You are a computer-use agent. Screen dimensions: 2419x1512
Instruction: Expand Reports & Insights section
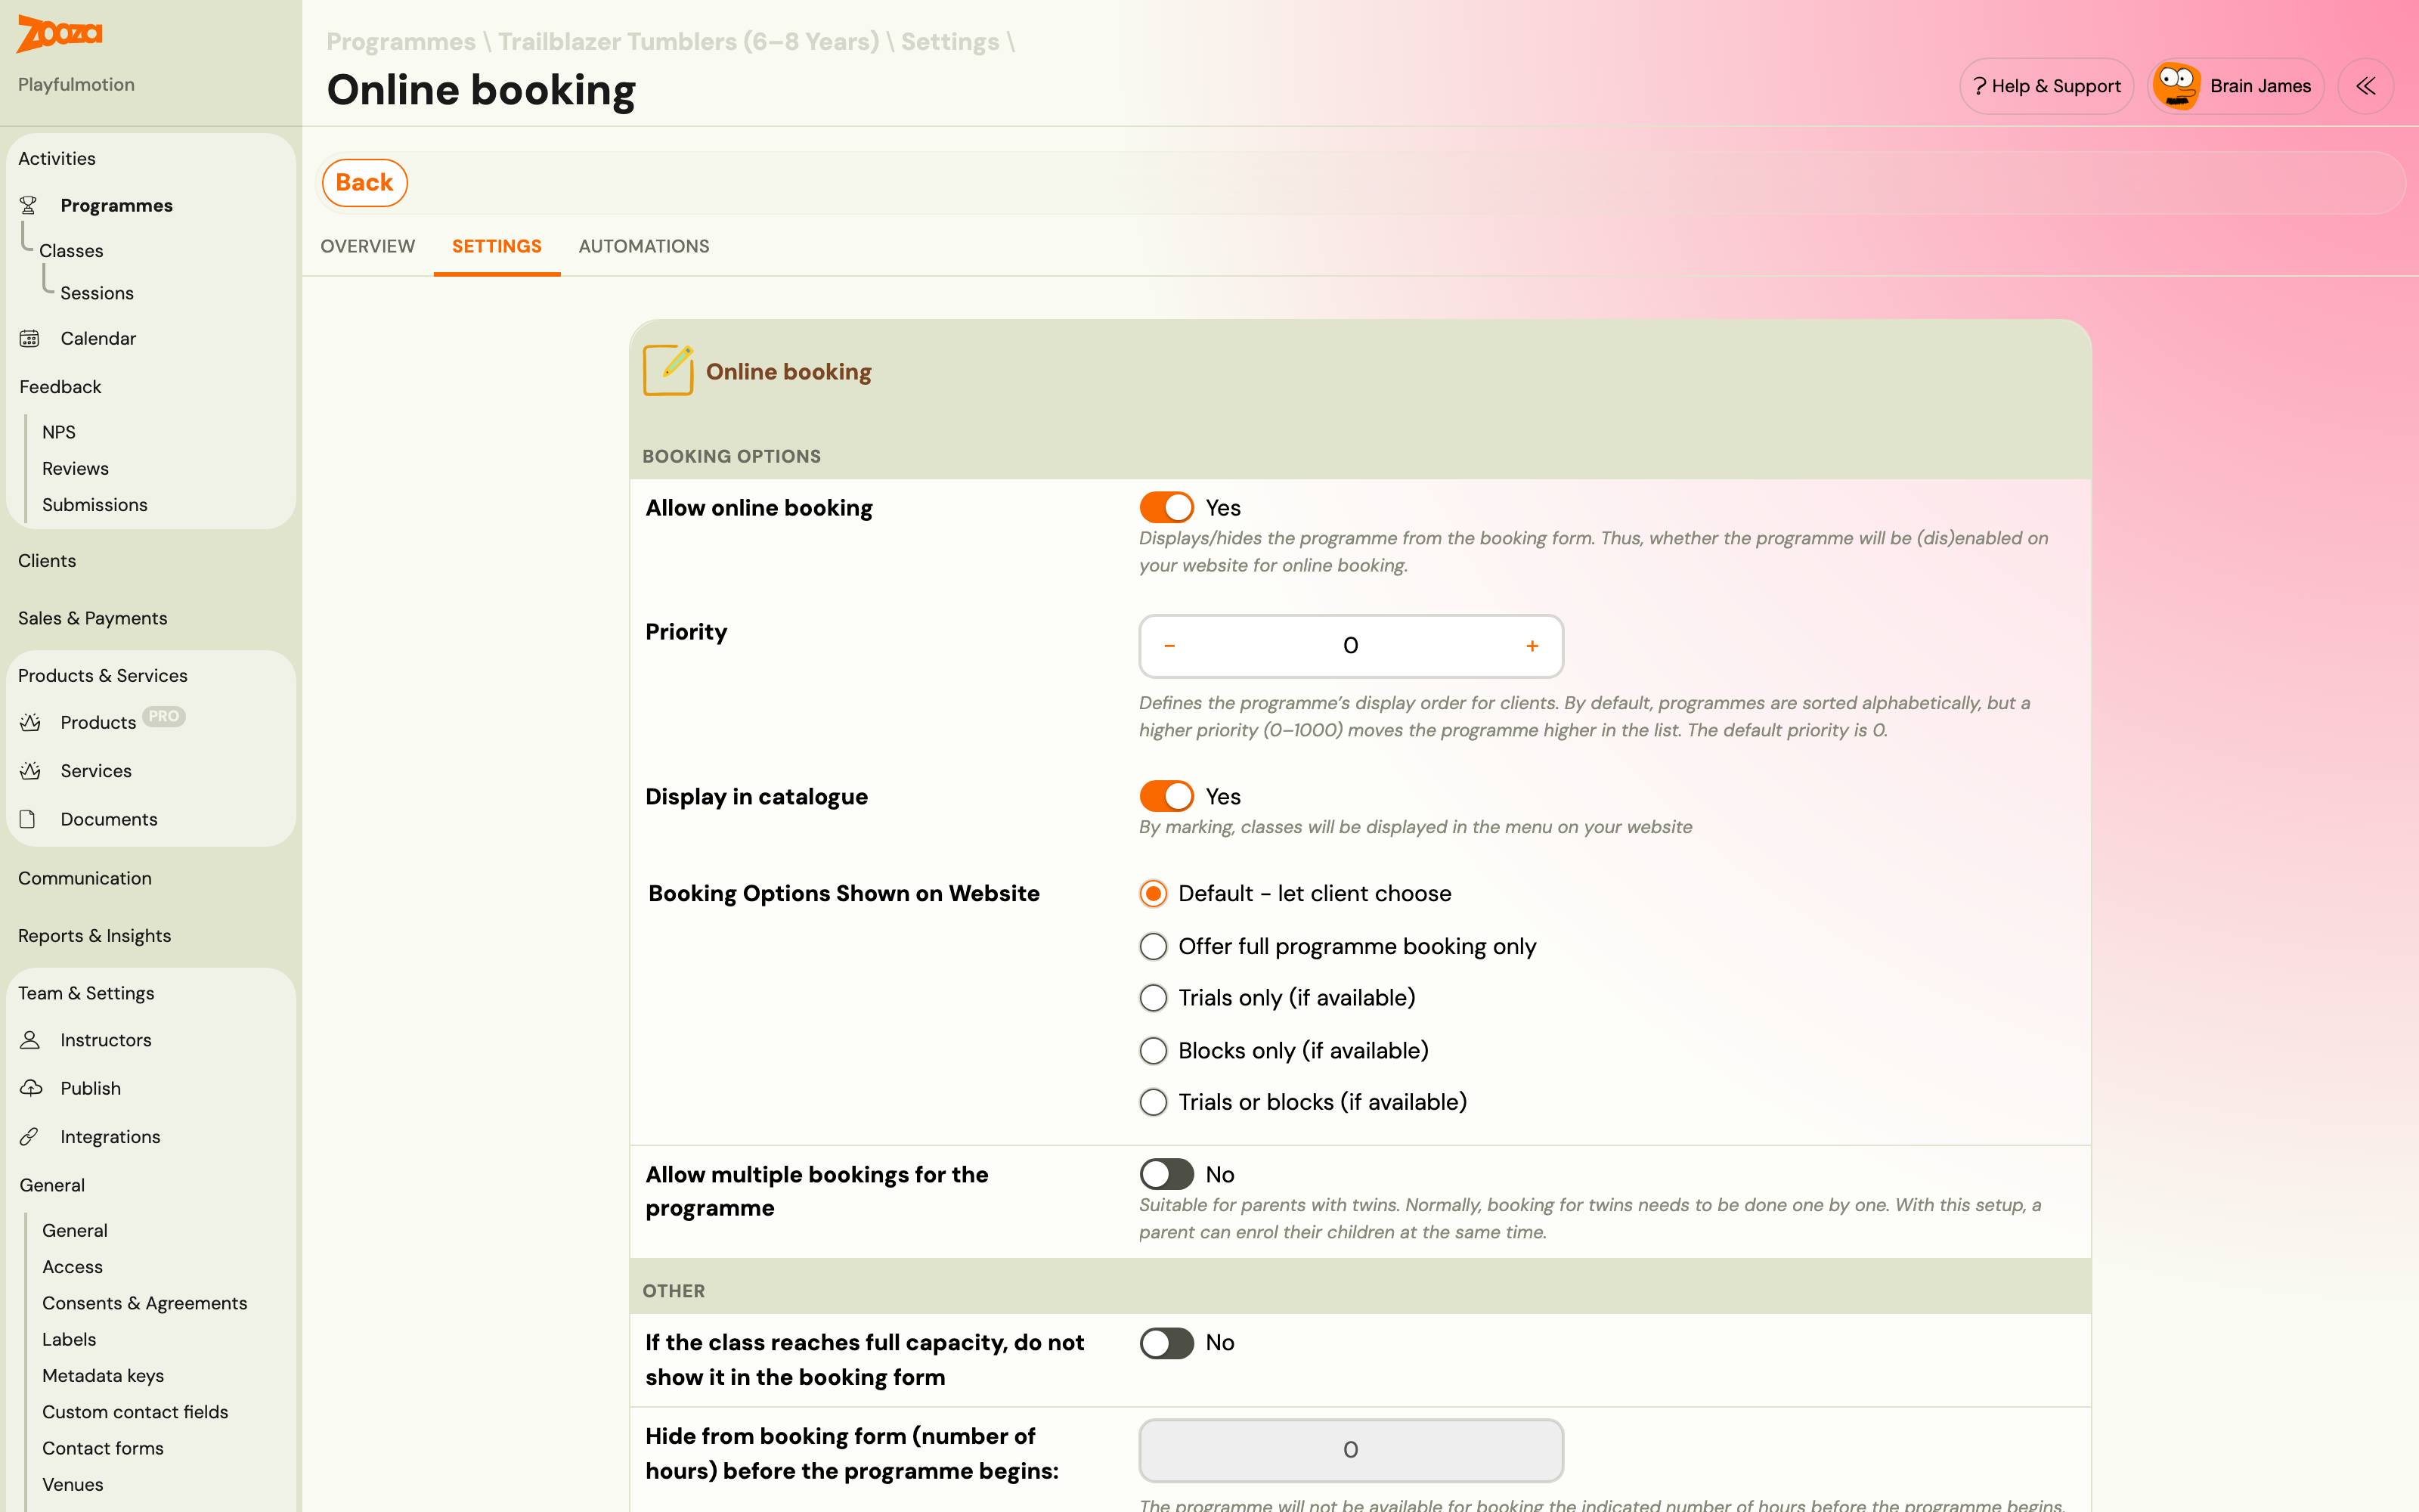pyautogui.click(x=95, y=936)
